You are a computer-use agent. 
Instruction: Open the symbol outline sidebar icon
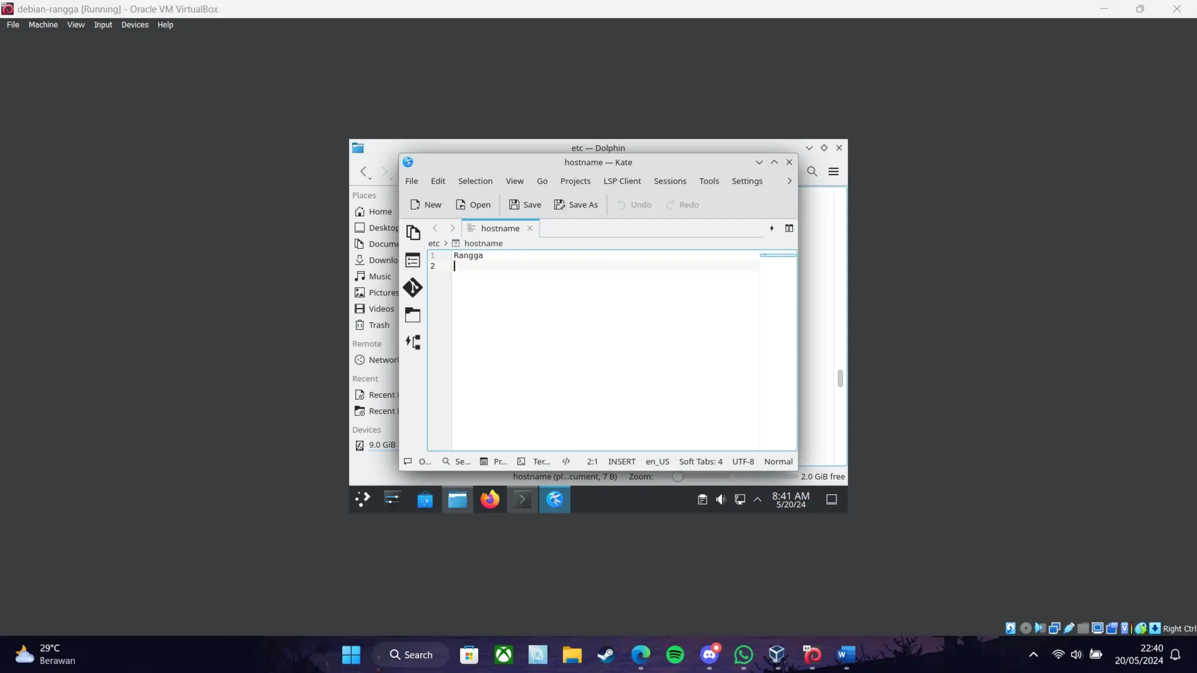(413, 342)
